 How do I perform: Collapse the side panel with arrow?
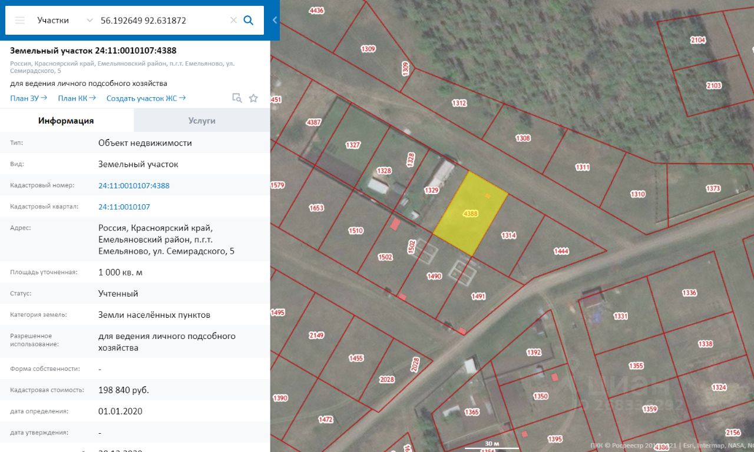(275, 20)
